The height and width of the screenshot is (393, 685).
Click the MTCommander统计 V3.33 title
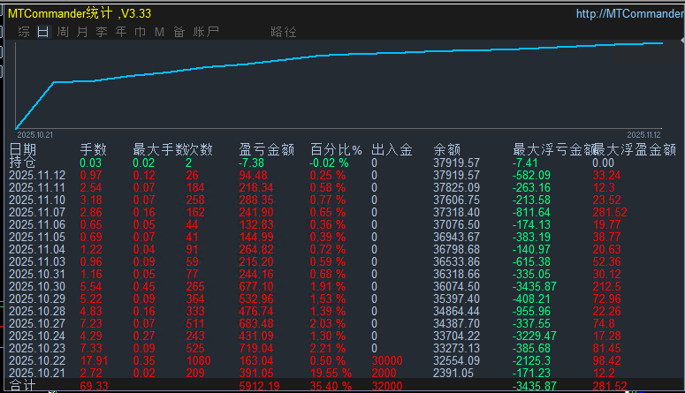coord(80,13)
